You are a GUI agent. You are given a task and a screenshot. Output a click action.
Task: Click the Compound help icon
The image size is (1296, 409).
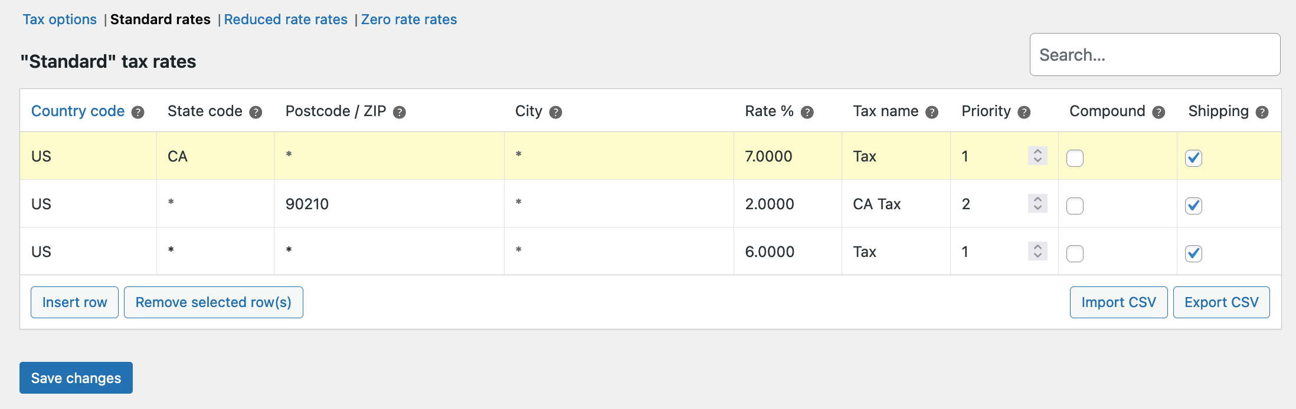[1158, 112]
